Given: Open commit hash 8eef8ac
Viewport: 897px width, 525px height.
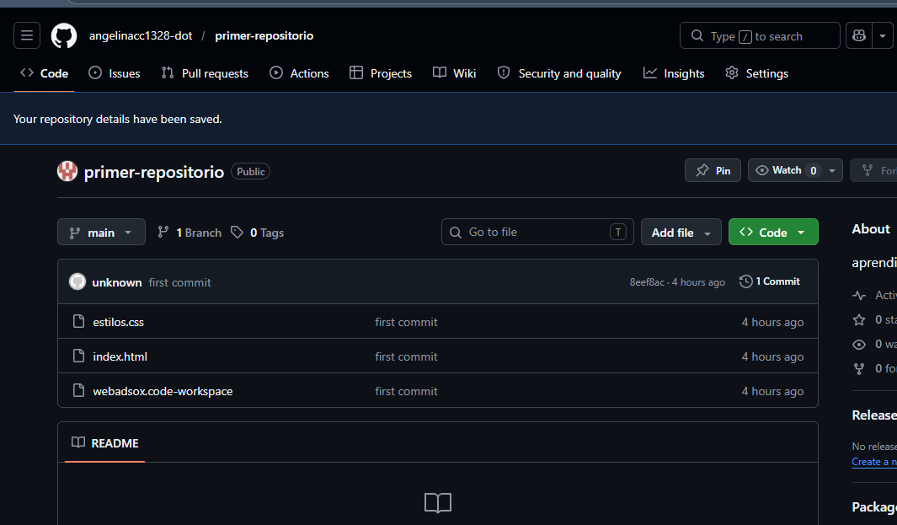Looking at the screenshot, I should [647, 282].
